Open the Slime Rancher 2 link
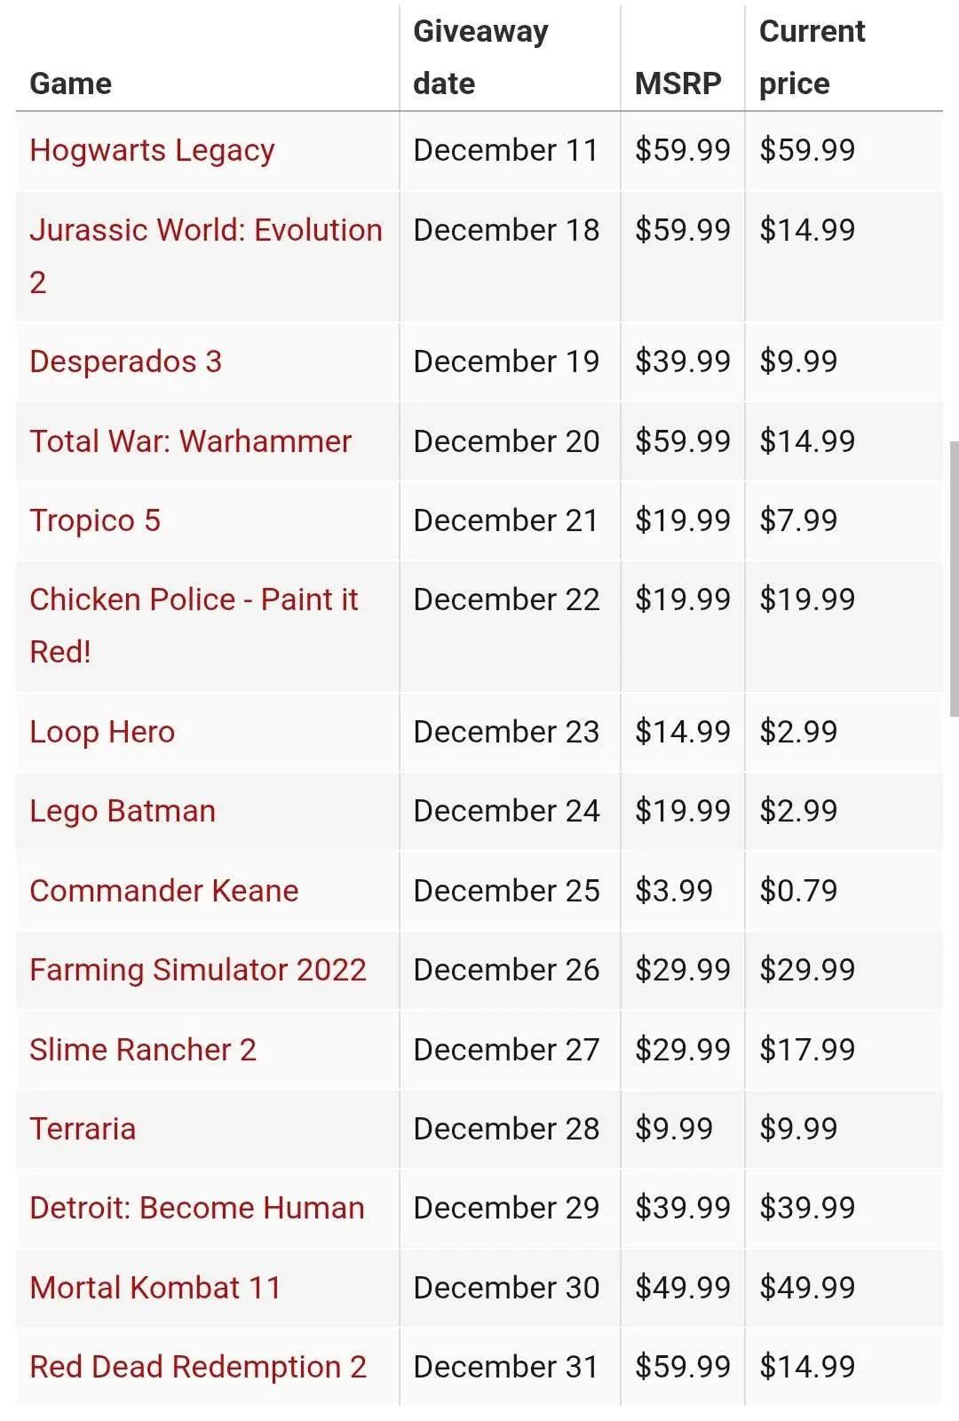 click(142, 1050)
